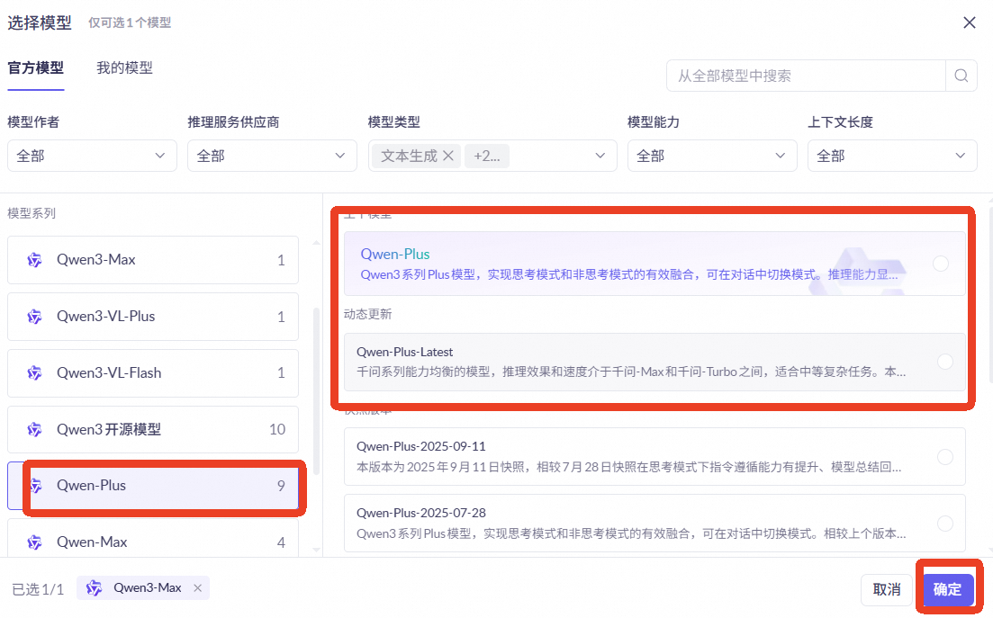Open the 模型能力 dropdown
993x618 pixels.
tap(712, 156)
